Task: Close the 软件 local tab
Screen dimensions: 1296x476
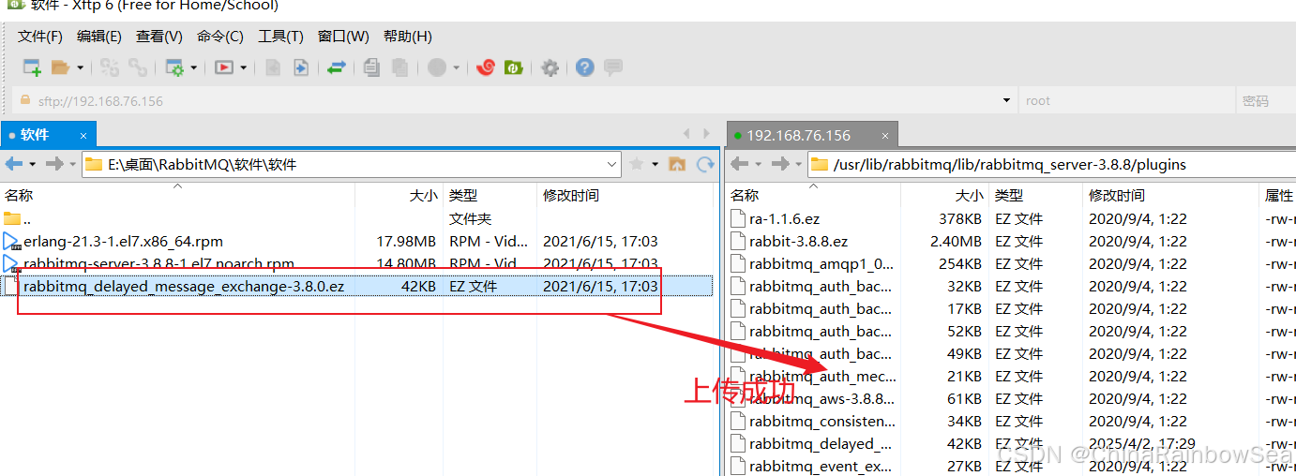Action: [x=83, y=135]
